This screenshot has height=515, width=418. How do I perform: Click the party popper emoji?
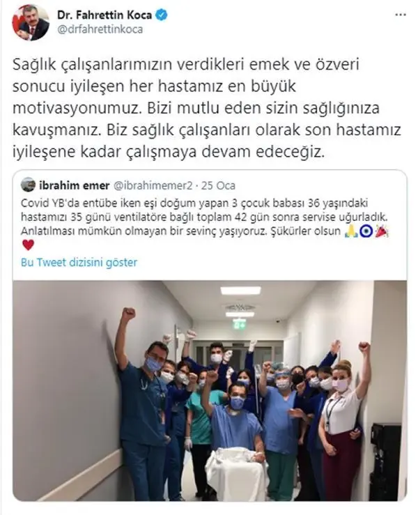tap(382, 231)
